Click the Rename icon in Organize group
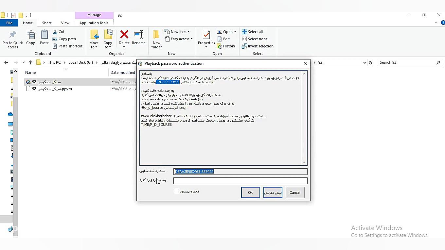445x250 pixels. point(138,34)
